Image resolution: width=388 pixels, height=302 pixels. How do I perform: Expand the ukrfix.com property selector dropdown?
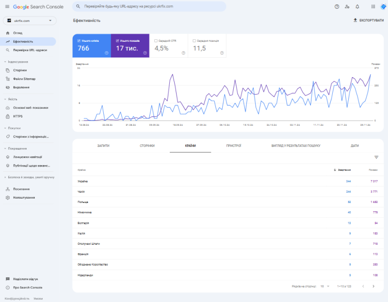click(x=50, y=20)
